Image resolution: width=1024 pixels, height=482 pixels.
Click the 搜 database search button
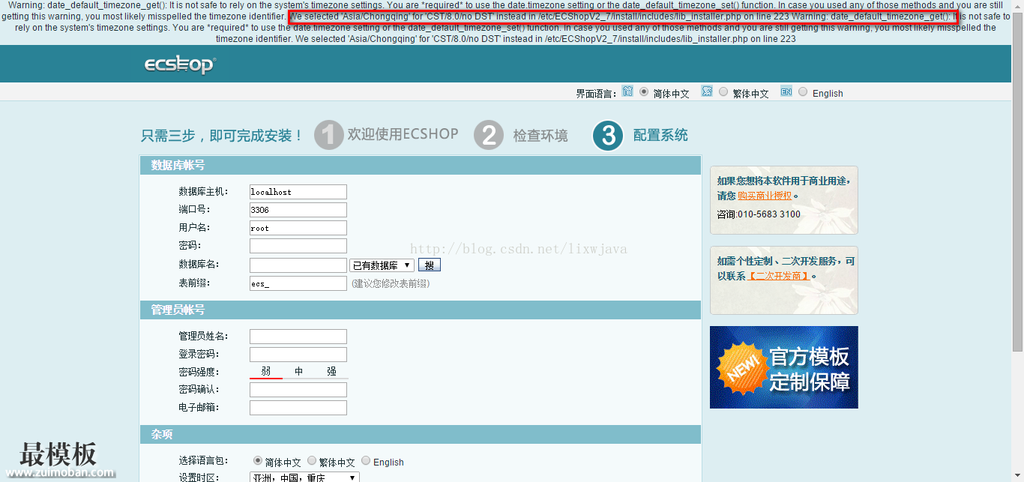pyautogui.click(x=430, y=265)
